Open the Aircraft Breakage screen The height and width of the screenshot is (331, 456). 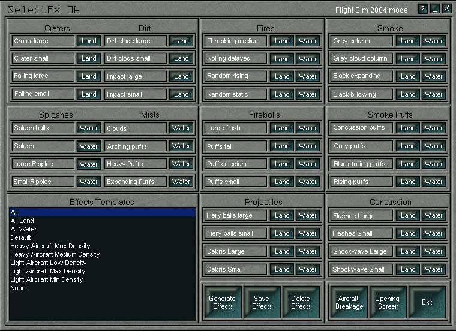pyautogui.click(x=349, y=302)
